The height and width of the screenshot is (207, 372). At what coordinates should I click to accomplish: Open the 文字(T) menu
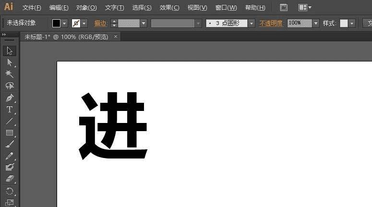[115, 8]
